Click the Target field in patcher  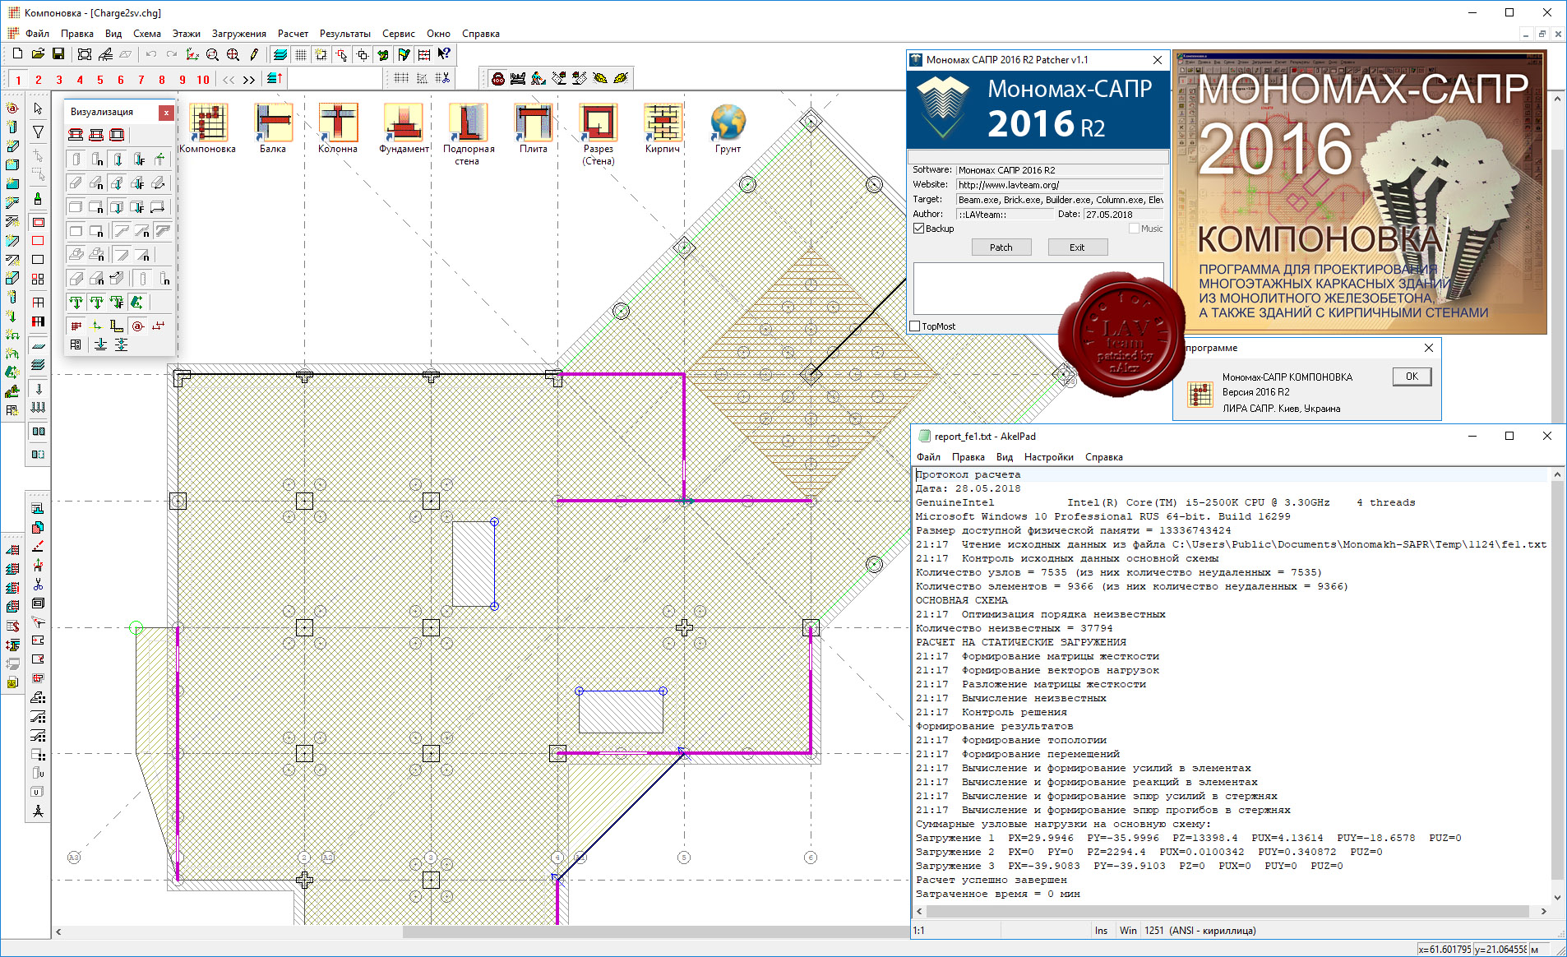point(1060,200)
